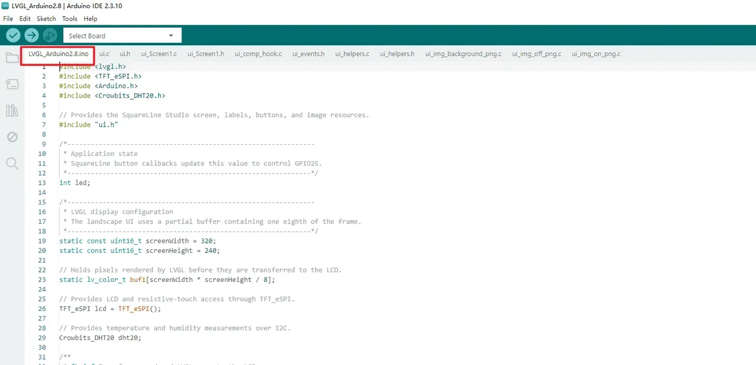Switch to the LVGL_Arduino2.8.ino tab

point(58,54)
